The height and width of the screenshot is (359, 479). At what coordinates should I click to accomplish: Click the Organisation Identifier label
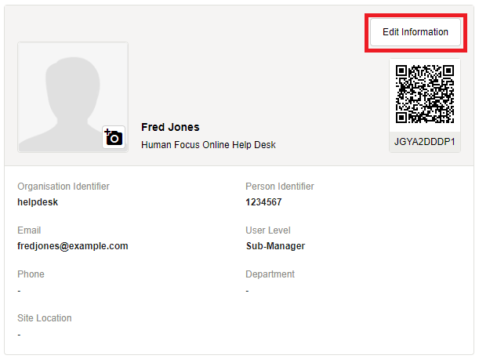pos(64,187)
